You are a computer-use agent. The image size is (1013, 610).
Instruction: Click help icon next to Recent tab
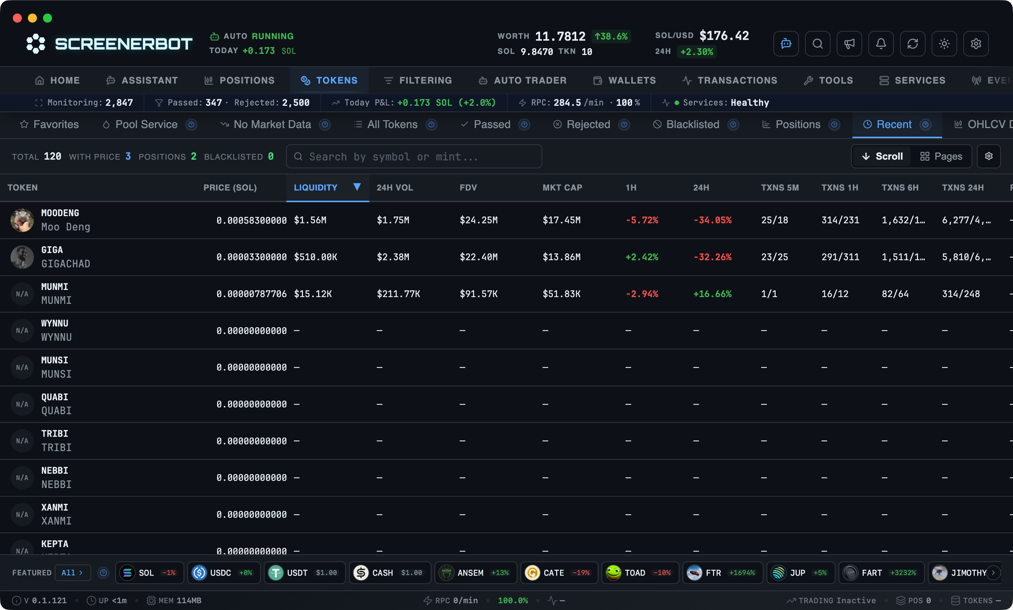pos(926,125)
